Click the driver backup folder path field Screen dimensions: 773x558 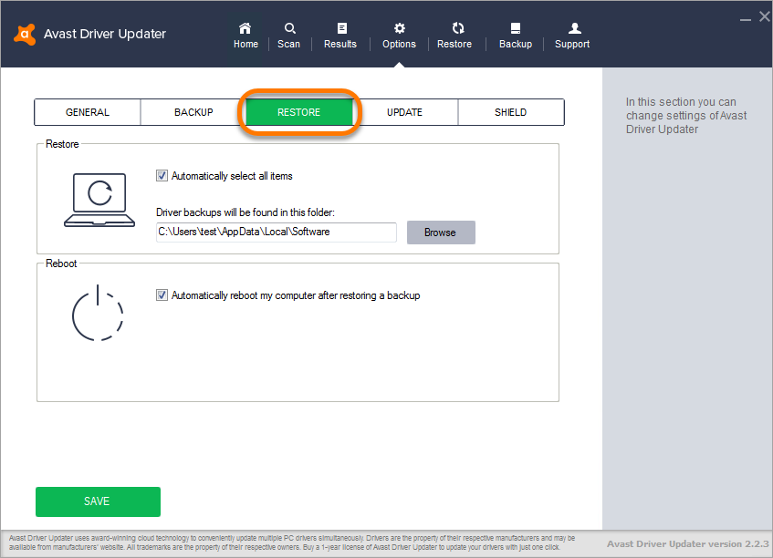276,232
